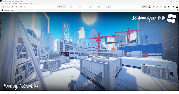
Task: Open the Assistant grid icon
Action: point(165,7)
